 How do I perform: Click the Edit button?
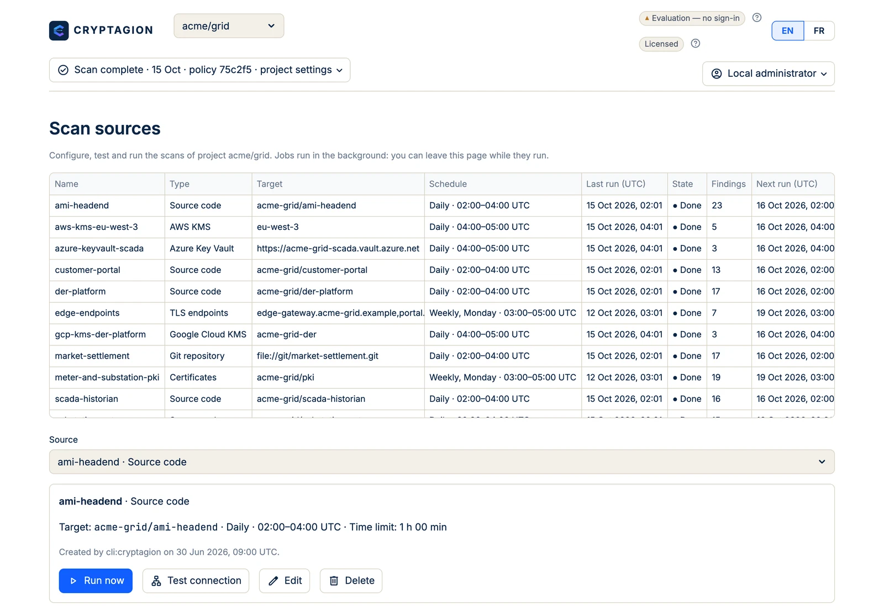tap(285, 581)
